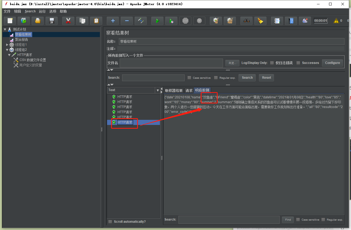Tick Case sensitive beside upper Search field
Image resolution: width=351 pixels, height=230 pixels.
(x=189, y=78)
